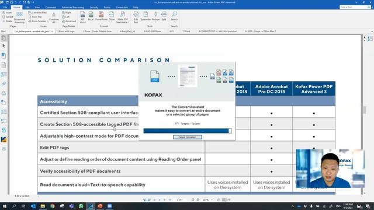This screenshot has width=374, height=210.
Task: Click vertical scrollbar on right side
Action: (x=365, y=110)
